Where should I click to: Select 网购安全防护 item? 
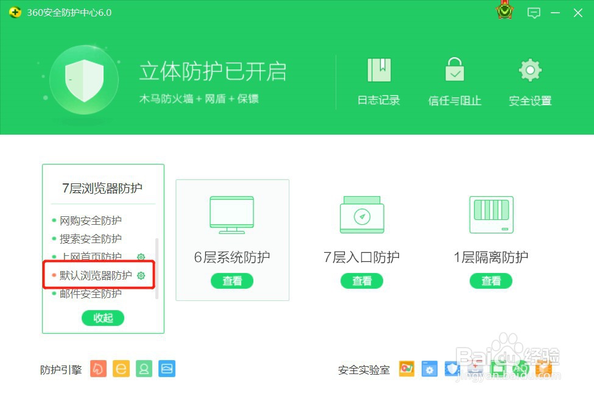(x=91, y=221)
